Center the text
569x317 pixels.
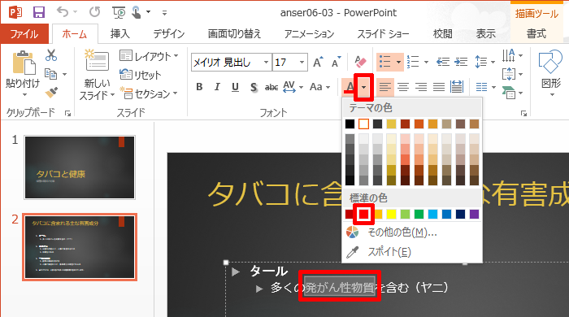pos(403,87)
